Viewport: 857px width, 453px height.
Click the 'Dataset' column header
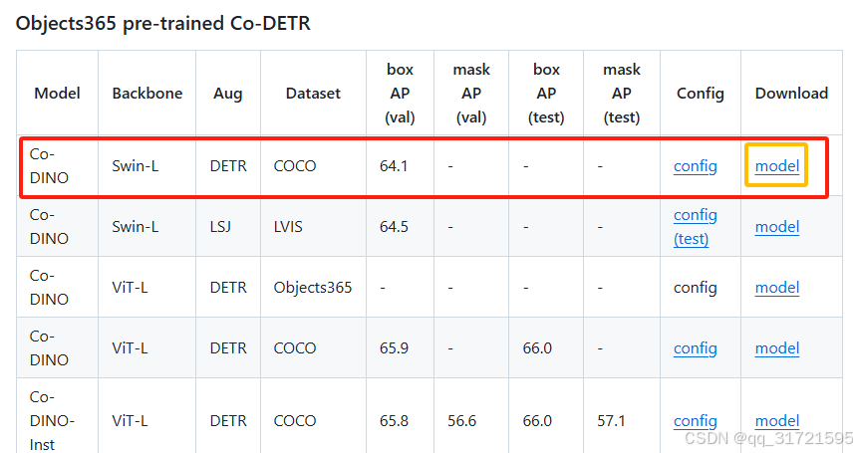313,94
